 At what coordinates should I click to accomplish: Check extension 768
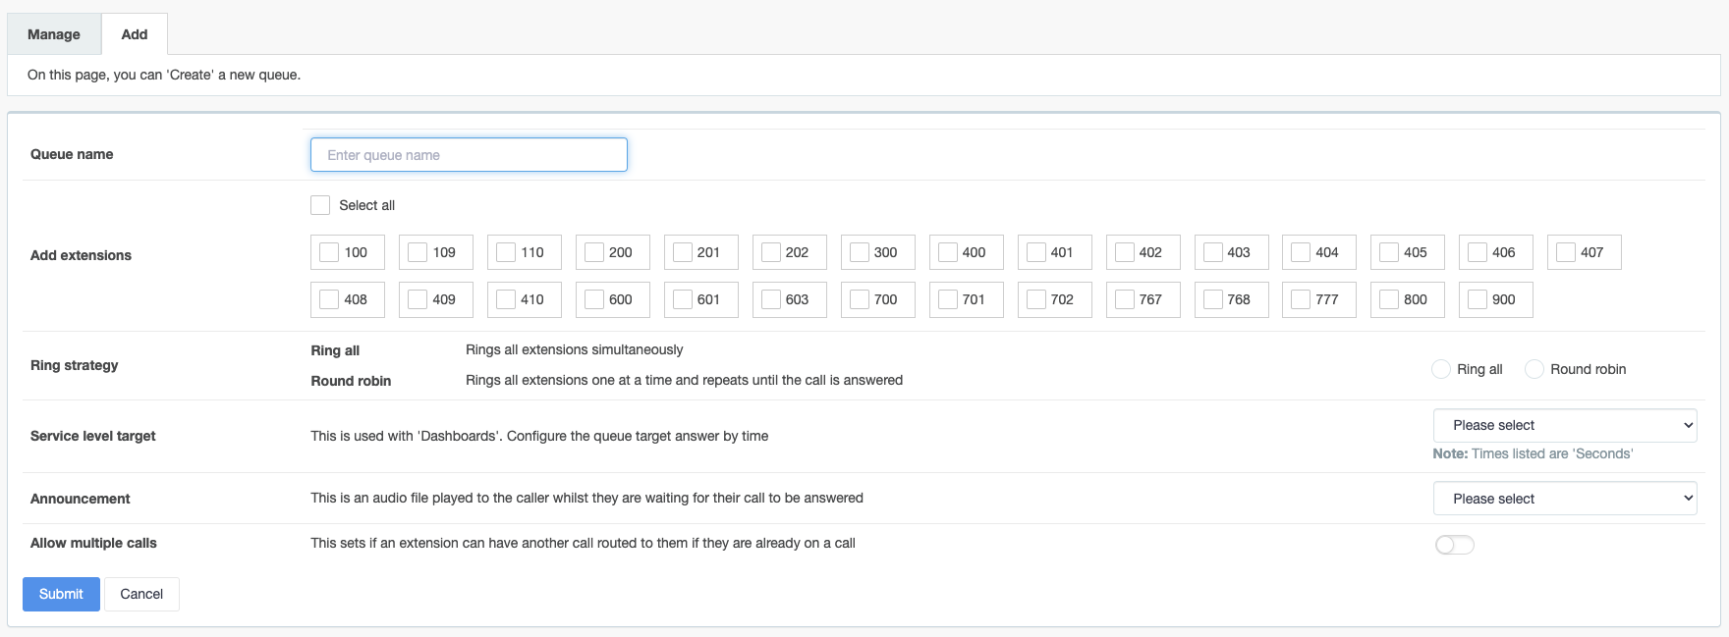(1213, 299)
